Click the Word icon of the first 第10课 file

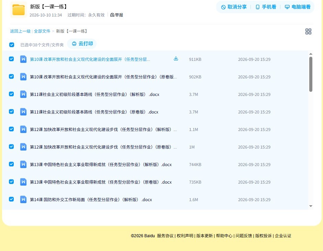[x=23, y=59]
